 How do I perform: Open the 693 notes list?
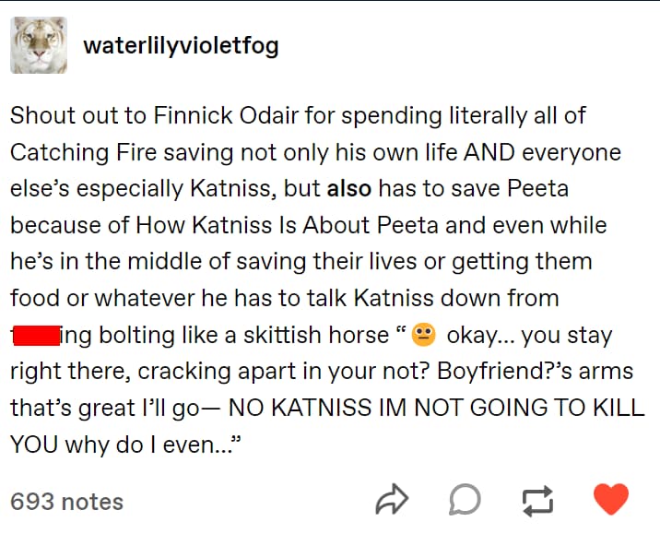click(66, 502)
